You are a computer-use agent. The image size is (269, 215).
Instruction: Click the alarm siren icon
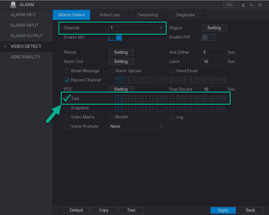tap(13, 5)
